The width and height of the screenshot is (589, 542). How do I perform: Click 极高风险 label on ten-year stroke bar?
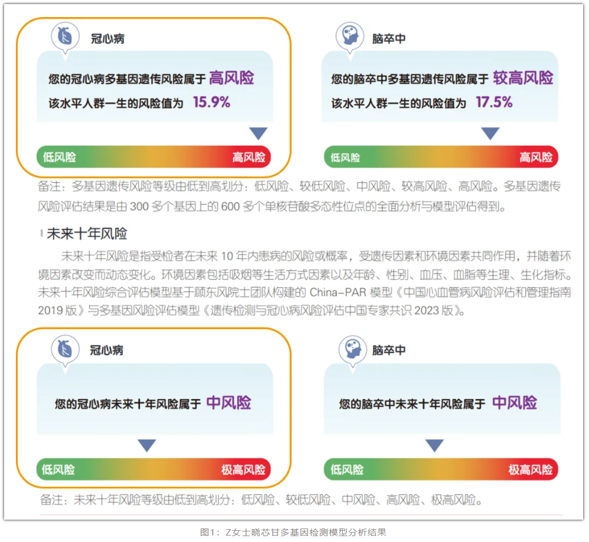pyautogui.click(x=530, y=470)
